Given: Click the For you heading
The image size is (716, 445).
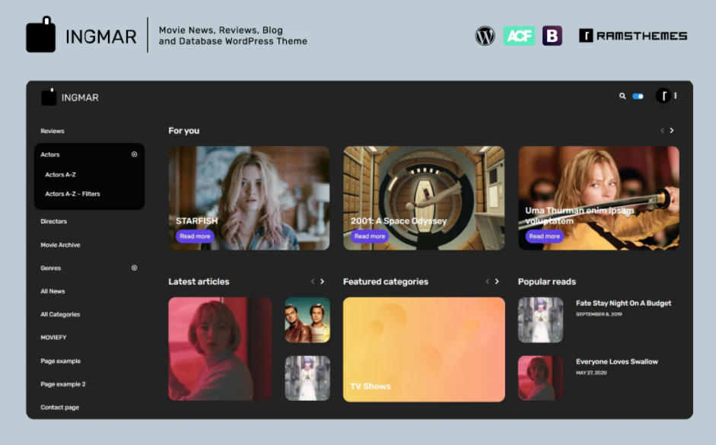Looking at the screenshot, I should tap(184, 131).
